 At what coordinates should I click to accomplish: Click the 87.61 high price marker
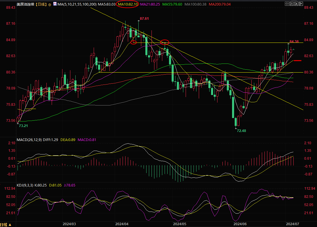pos(144,19)
